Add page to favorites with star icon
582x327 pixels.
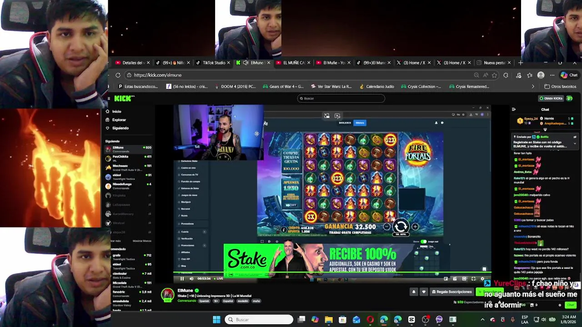coord(494,75)
